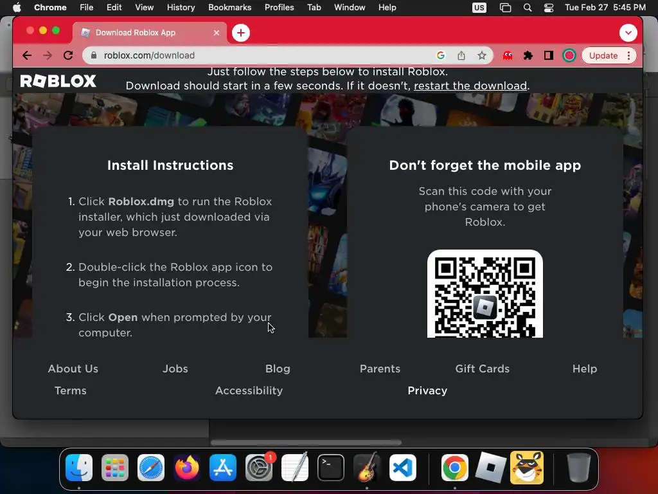The height and width of the screenshot is (494, 658).
Task: Open the Gift Cards footer link
Action: pyautogui.click(x=483, y=369)
